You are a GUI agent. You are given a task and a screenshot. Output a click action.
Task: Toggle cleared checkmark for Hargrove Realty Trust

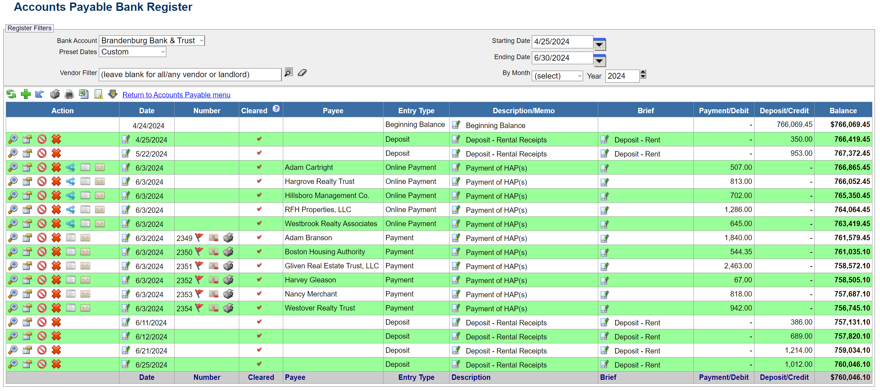click(259, 181)
